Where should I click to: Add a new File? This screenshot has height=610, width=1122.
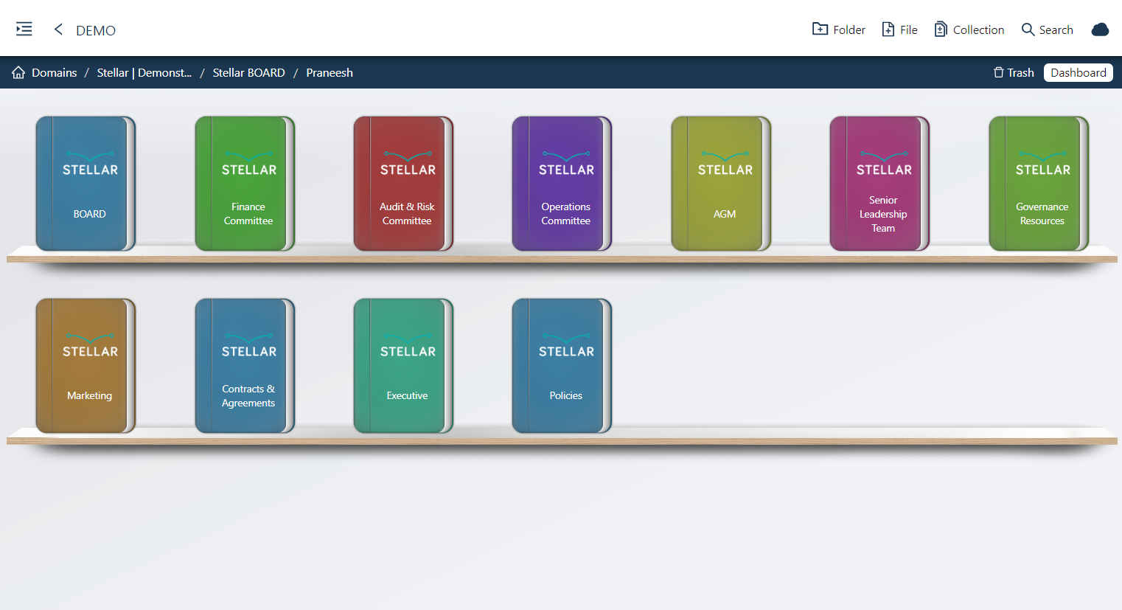[x=899, y=30]
